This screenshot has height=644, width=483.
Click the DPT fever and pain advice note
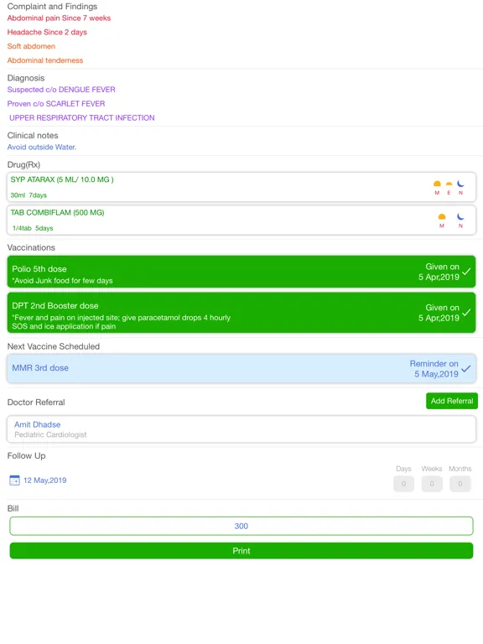tap(121, 322)
